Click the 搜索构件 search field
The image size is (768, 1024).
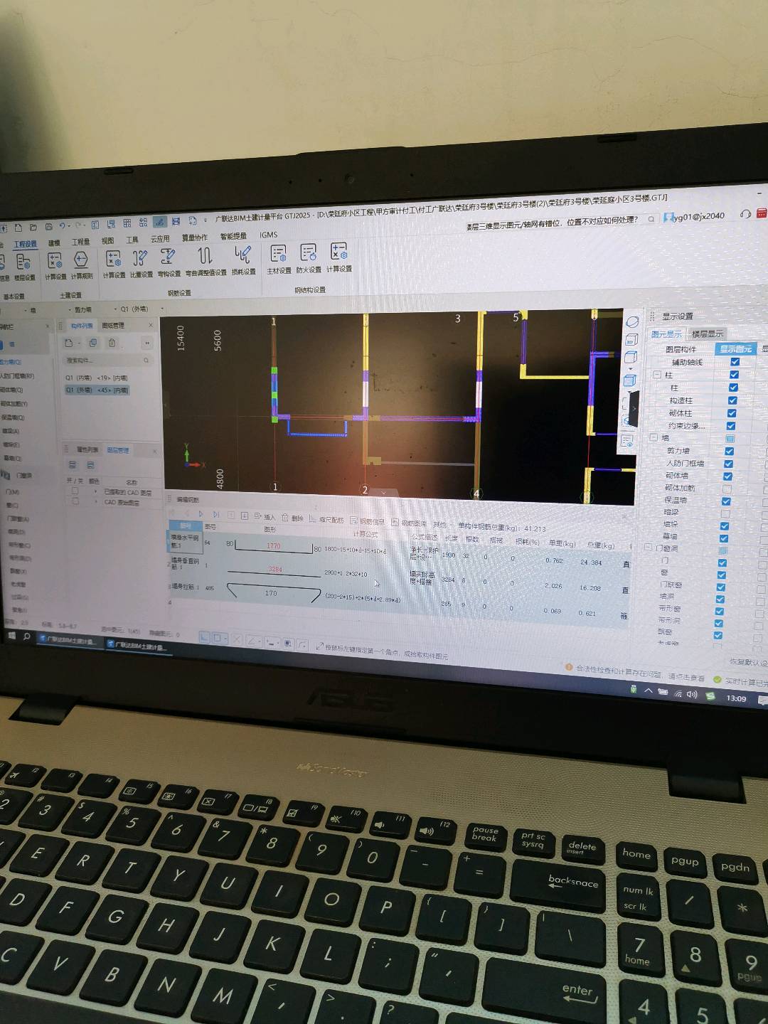coord(107,361)
